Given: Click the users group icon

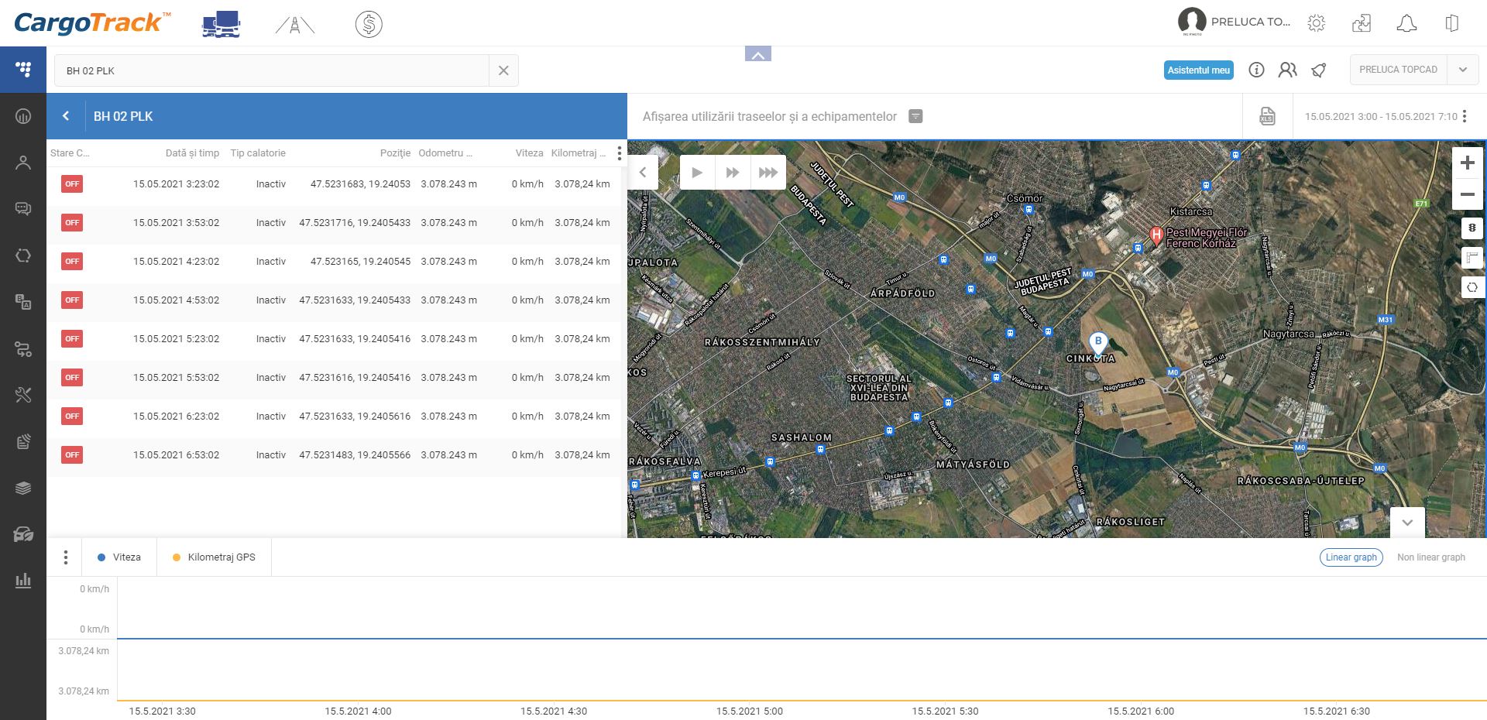Looking at the screenshot, I should tap(1287, 70).
